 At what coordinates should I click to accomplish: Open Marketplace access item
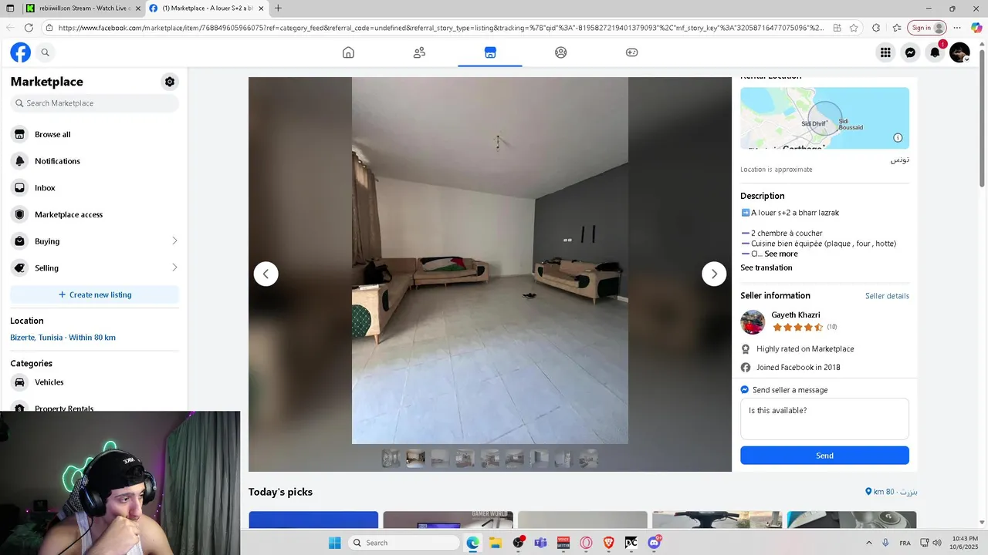coord(94,214)
